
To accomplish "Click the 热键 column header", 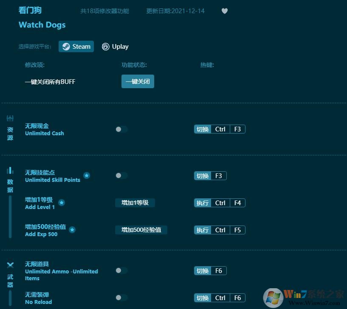I will pos(207,65).
